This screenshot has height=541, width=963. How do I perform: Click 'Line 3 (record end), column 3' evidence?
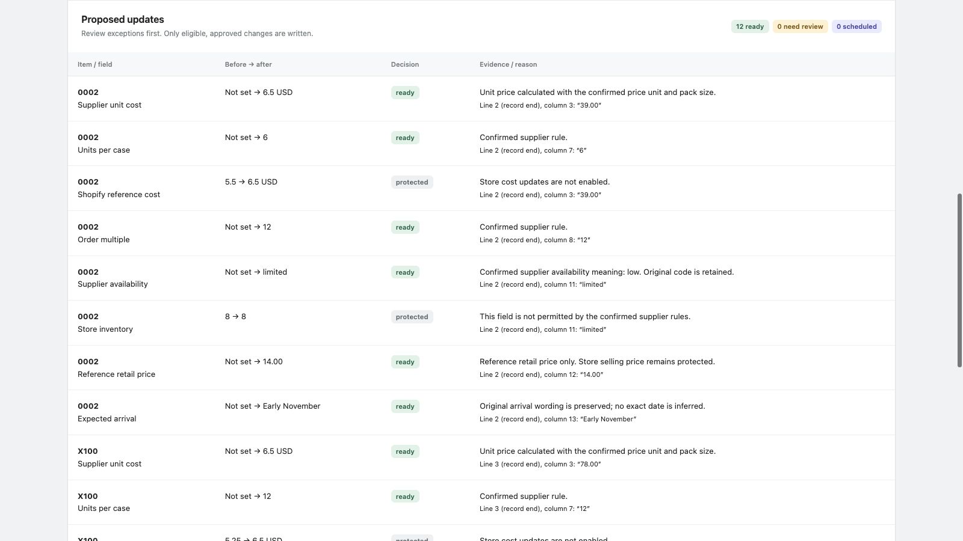tap(540, 464)
